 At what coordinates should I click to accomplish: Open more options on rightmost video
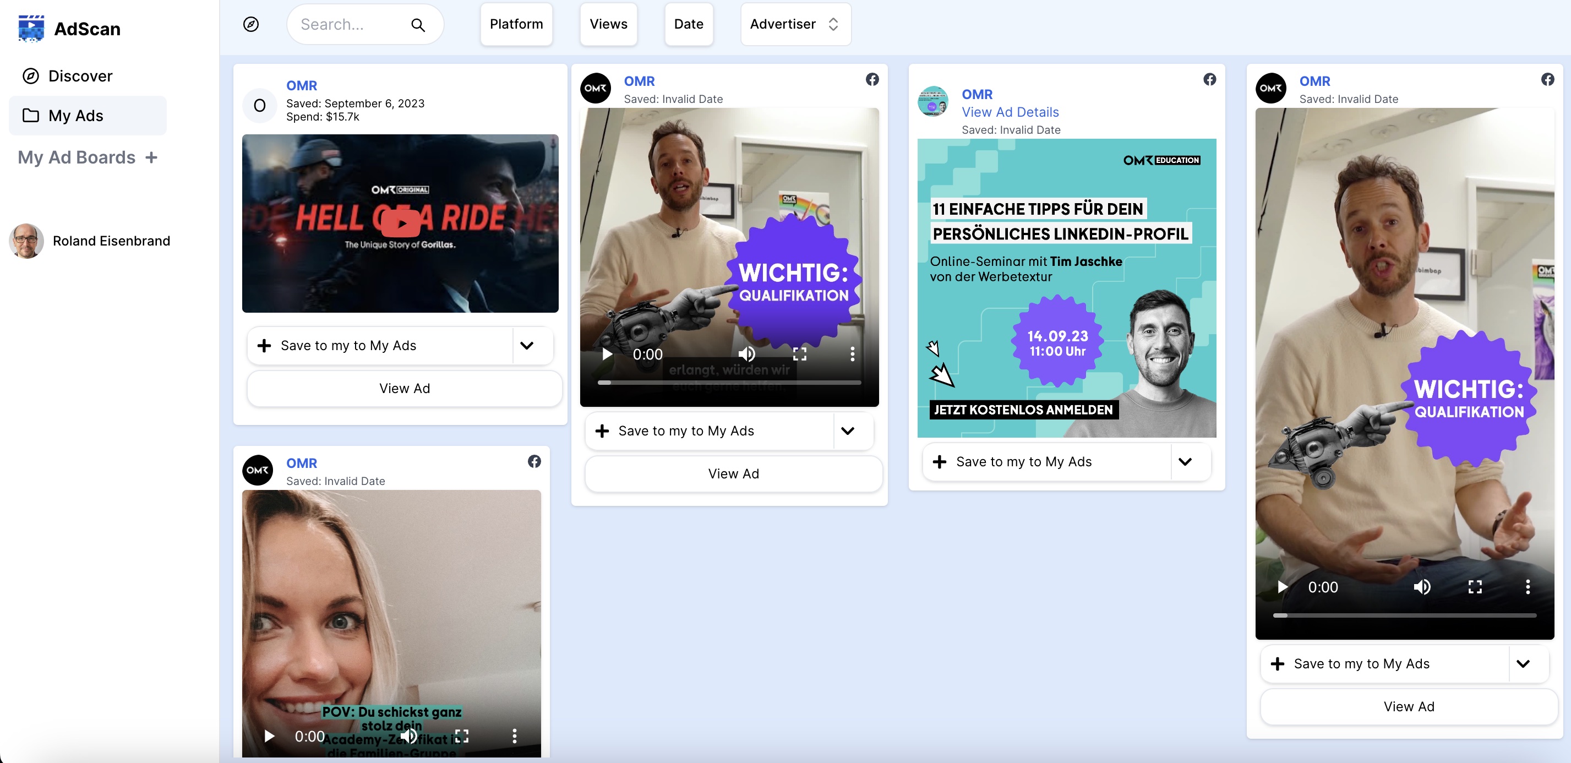click(1528, 587)
